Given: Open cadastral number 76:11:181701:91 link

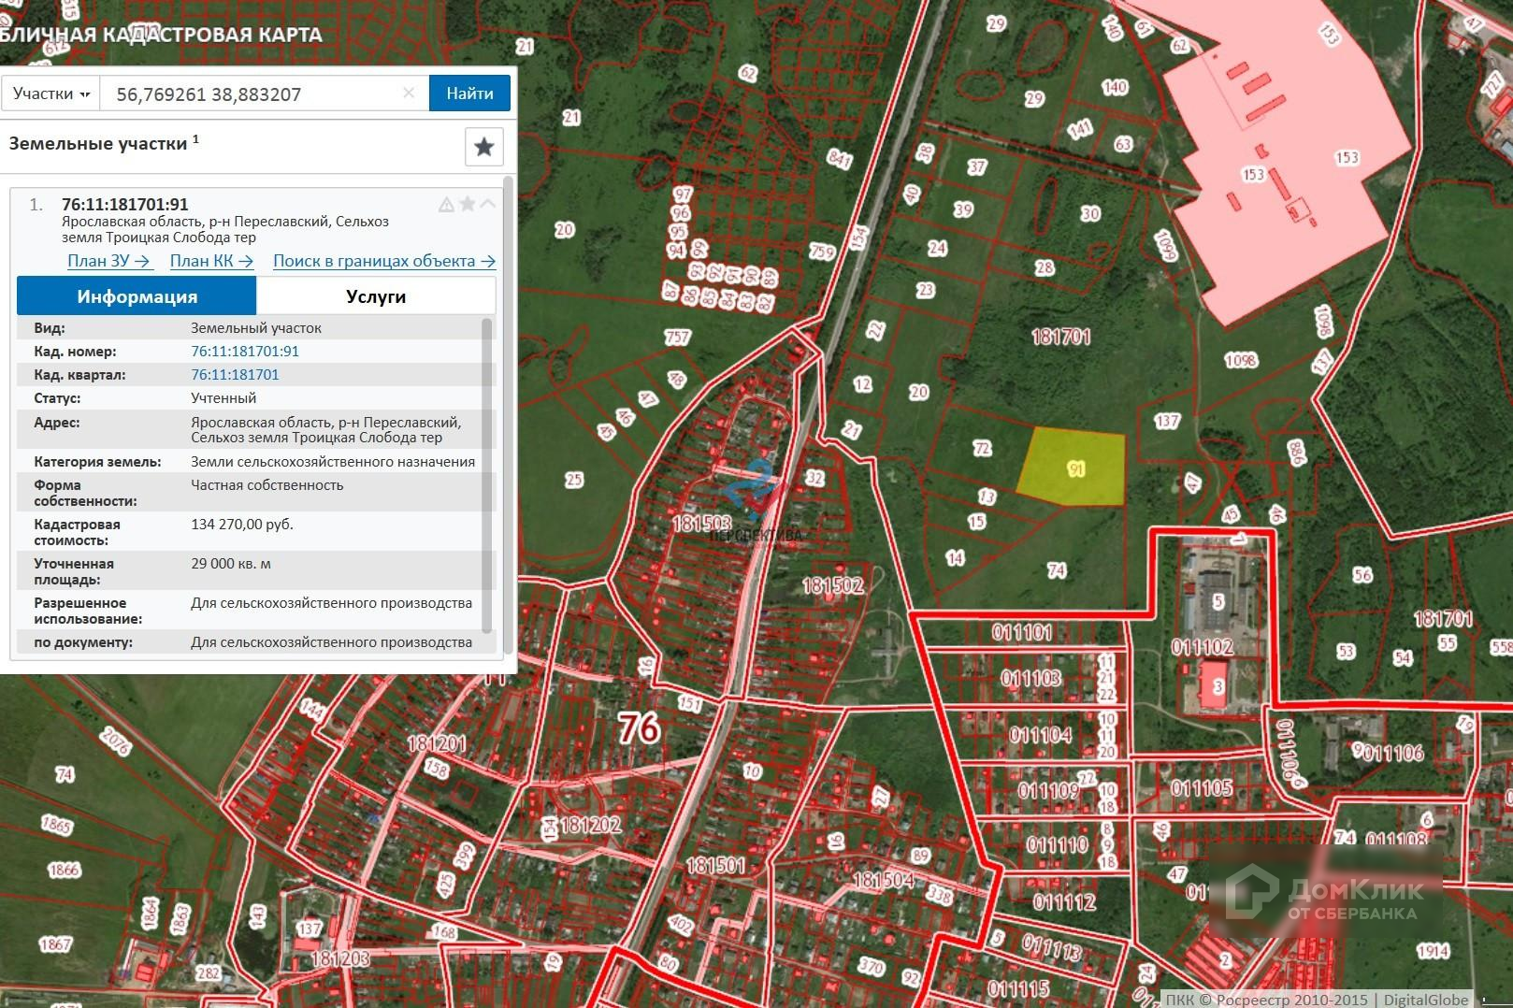Looking at the screenshot, I should 245,352.
